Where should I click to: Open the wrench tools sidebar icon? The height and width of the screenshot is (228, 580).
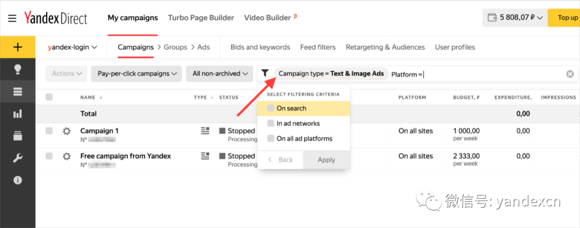18,158
